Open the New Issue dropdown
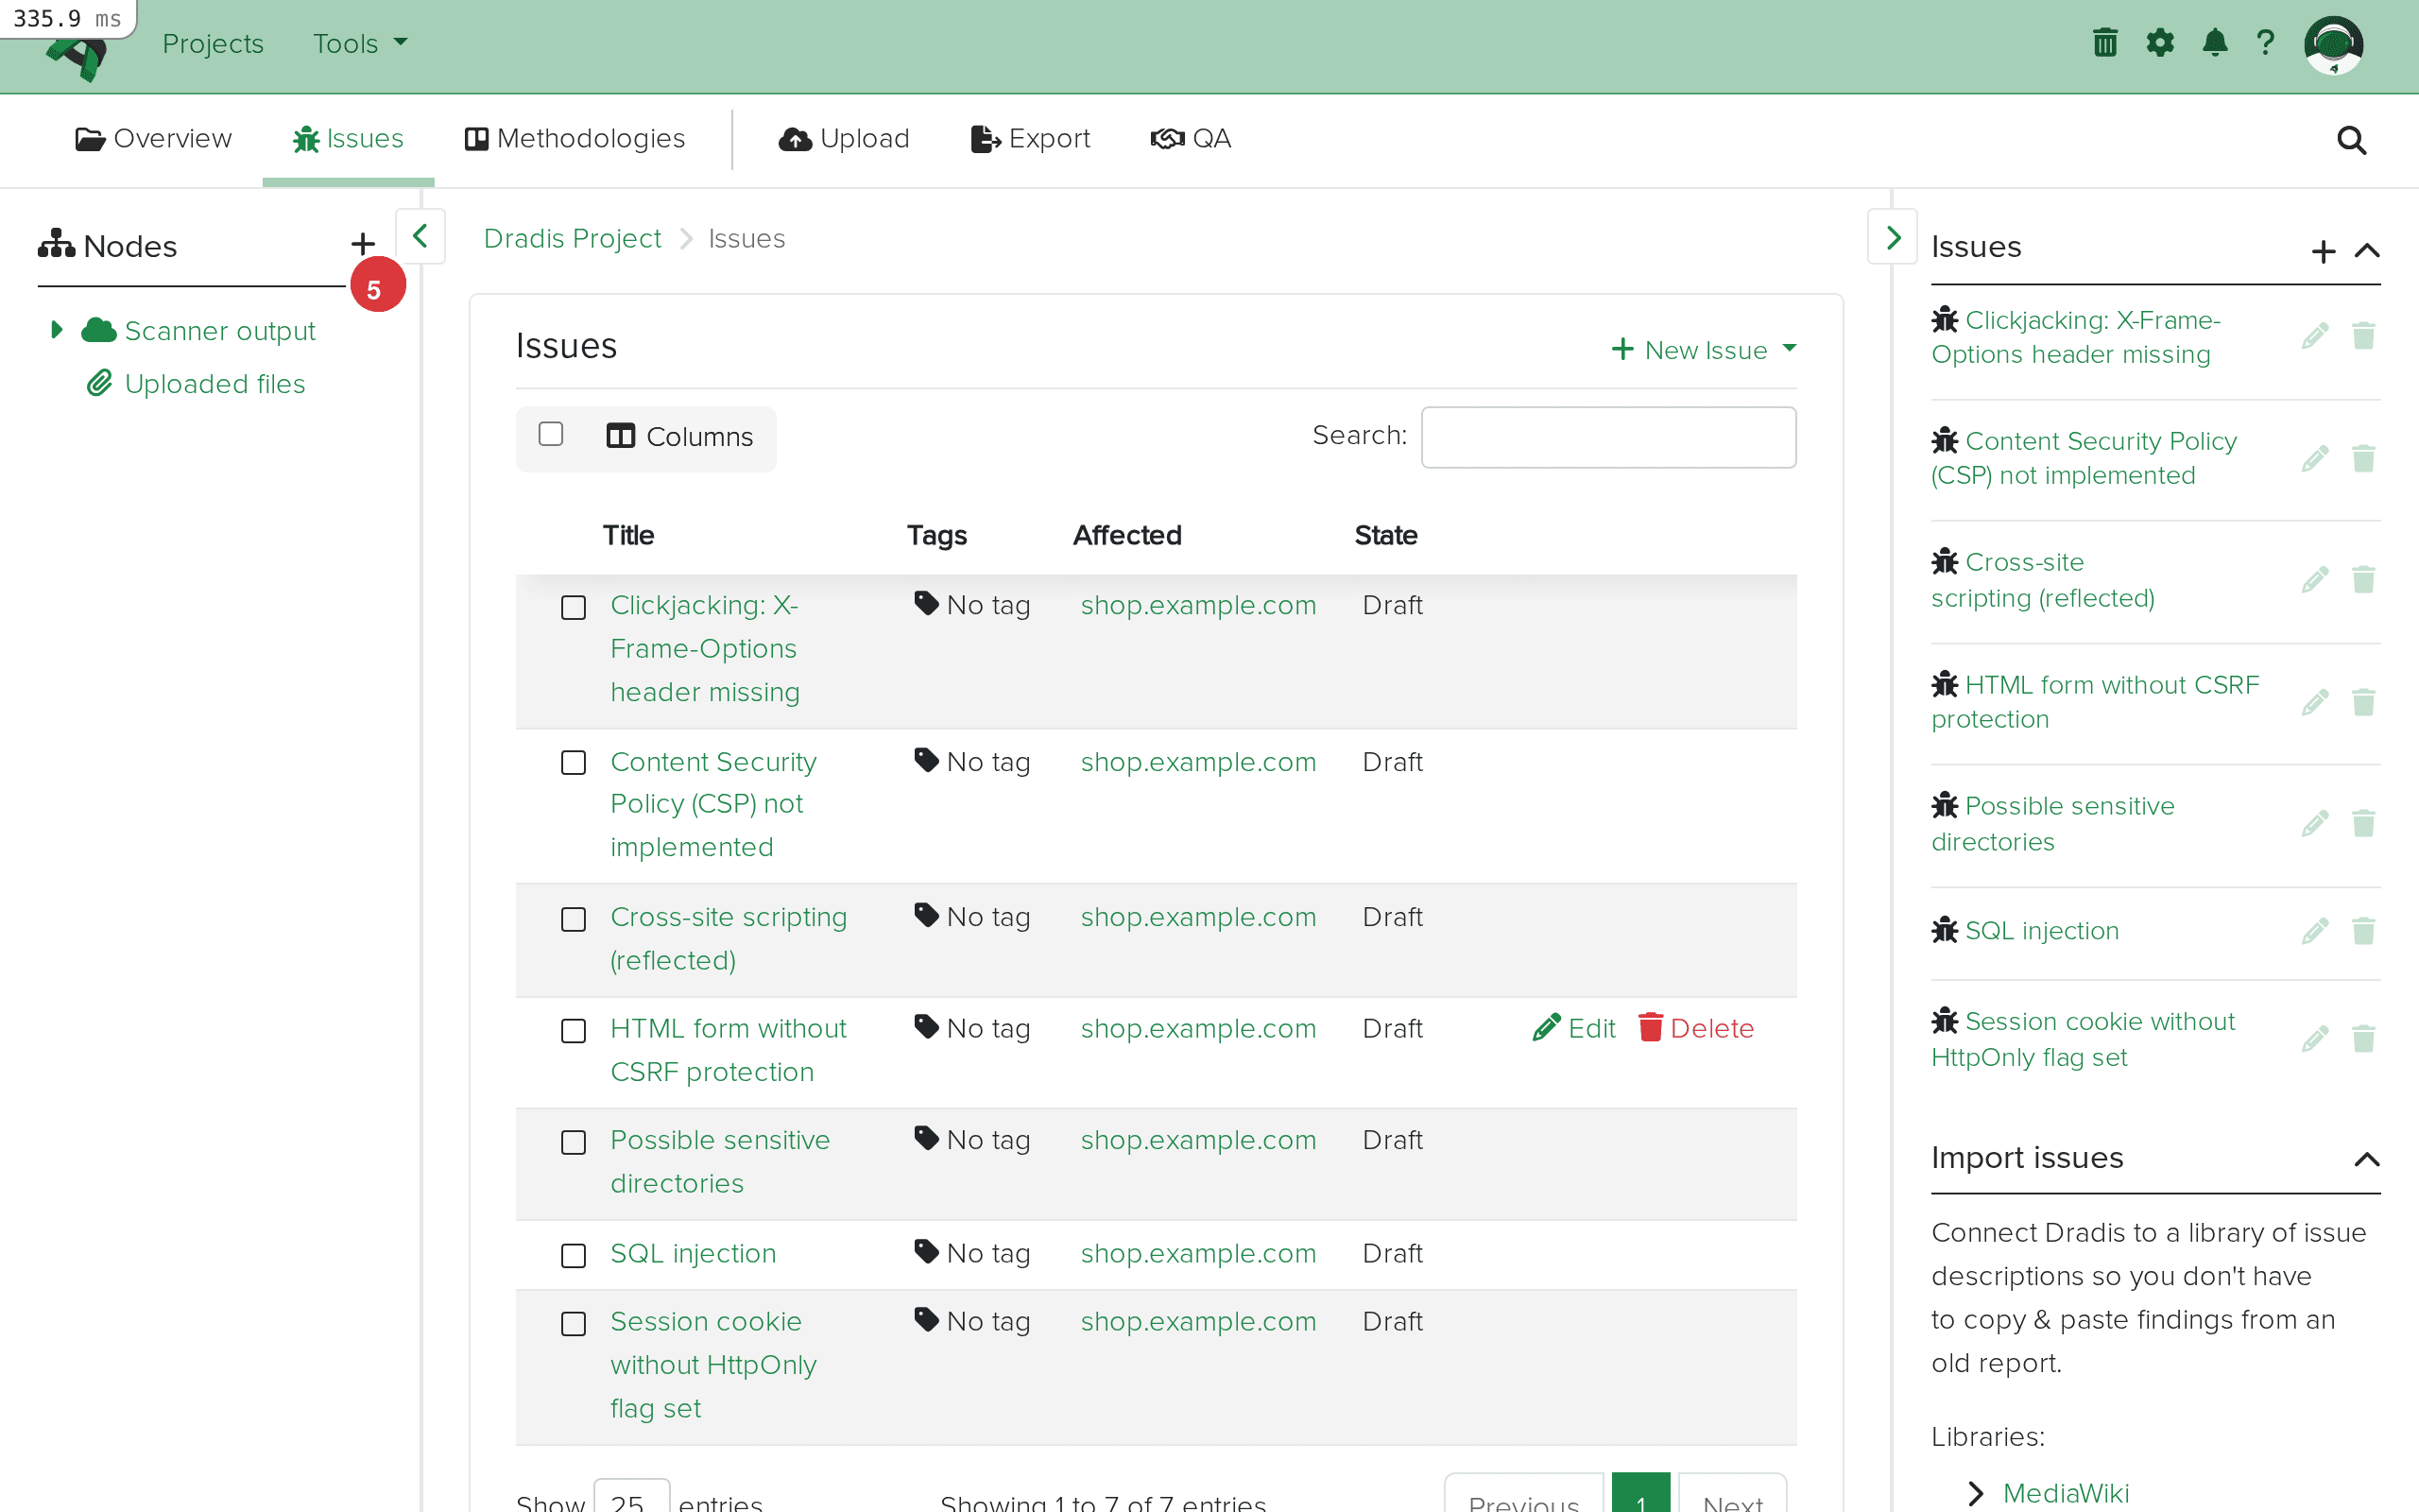The width and height of the screenshot is (2419, 1512). pyautogui.click(x=1706, y=350)
